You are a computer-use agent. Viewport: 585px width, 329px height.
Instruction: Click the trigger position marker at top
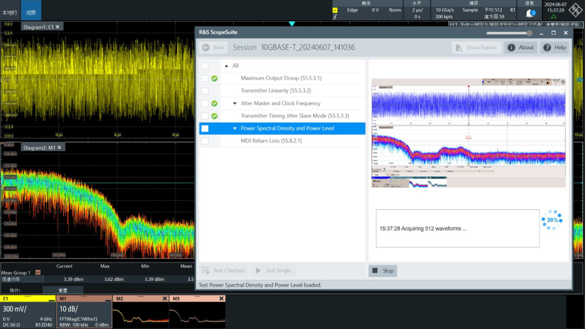pyautogui.click(x=292, y=23)
